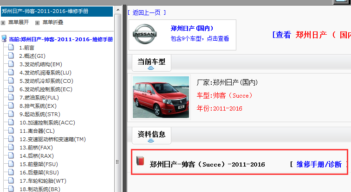Expand all menus with 菜单展开
This screenshot has width=351, height=192.
pyautogui.click(x=18, y=22)
